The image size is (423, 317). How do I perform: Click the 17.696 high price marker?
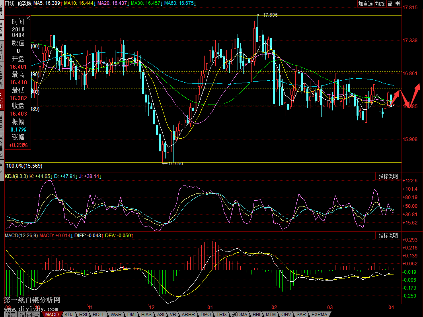[270, 15]
